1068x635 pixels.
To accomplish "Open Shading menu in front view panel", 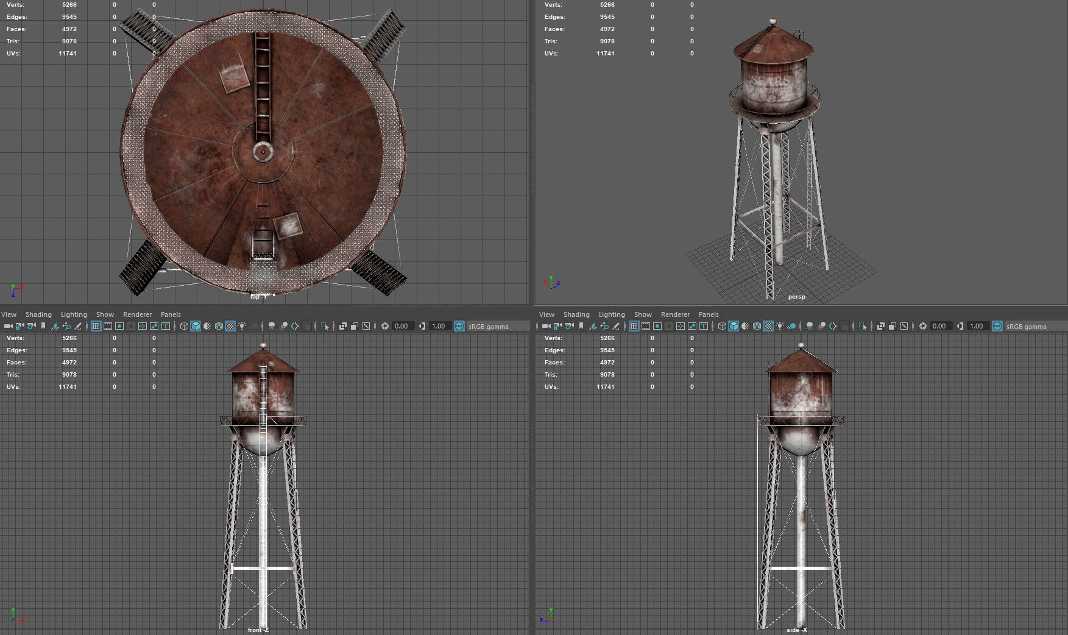I will click(x=38, y=314).
